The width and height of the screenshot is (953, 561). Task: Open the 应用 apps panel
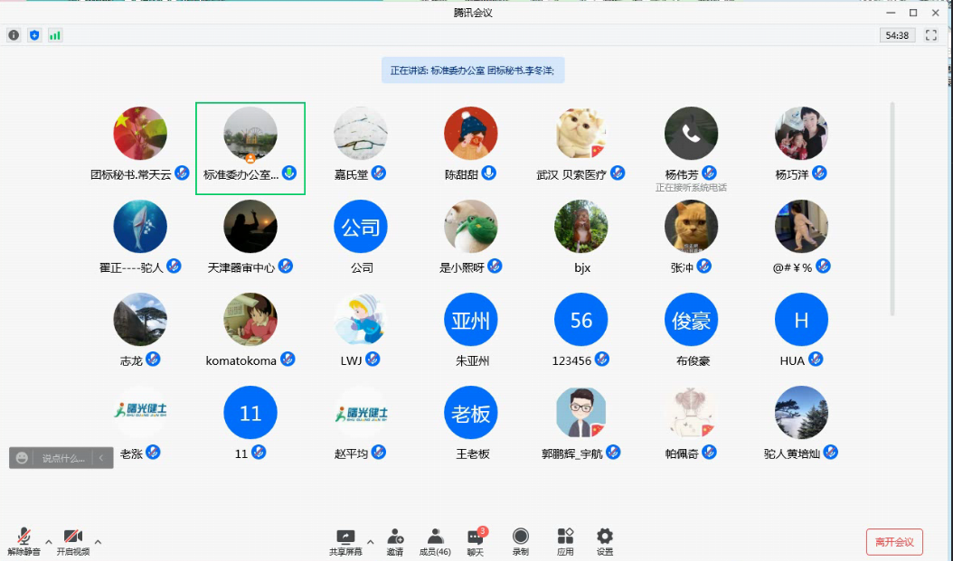565,541
